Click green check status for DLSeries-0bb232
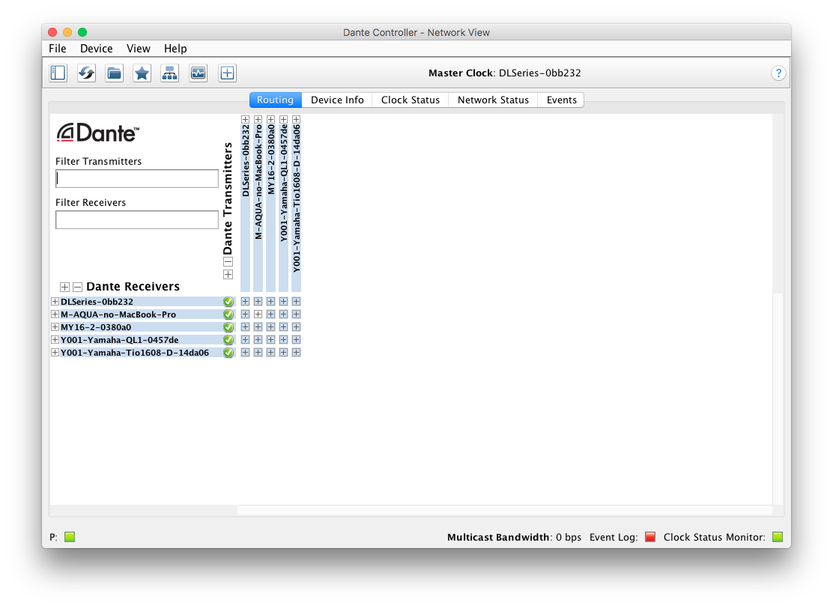Viewport: 833px width, 608px height. click(228, 302)
